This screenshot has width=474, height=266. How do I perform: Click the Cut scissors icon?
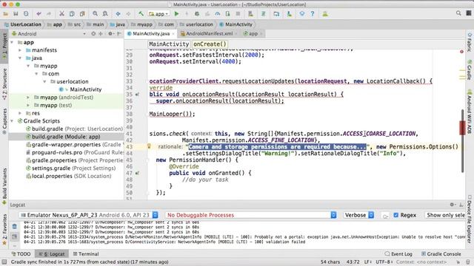click(x=61, y=14)
